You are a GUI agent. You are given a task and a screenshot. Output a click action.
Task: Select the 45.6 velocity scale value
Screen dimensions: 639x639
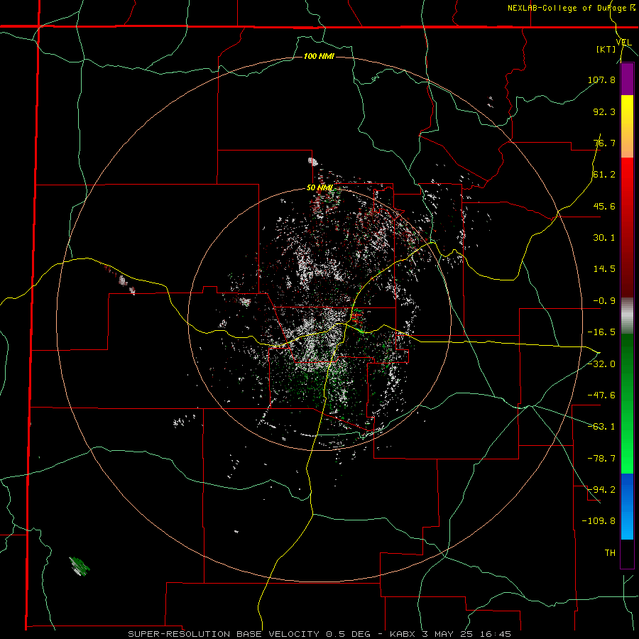point(604,206)
